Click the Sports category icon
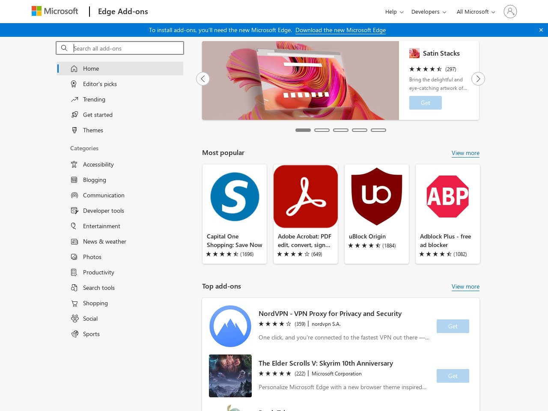Image resolution: width=548 pixels, height=411 pixels. (74, 334)
